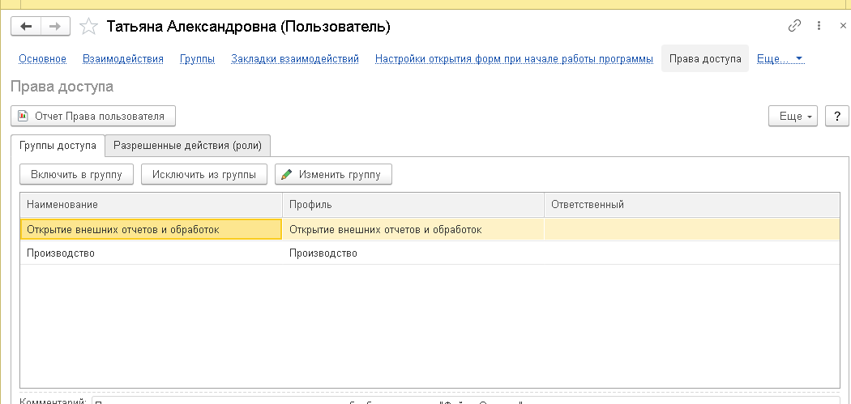Select the Группы доступа tab
This screenshot has width=851, height=404.
(58, 146)
